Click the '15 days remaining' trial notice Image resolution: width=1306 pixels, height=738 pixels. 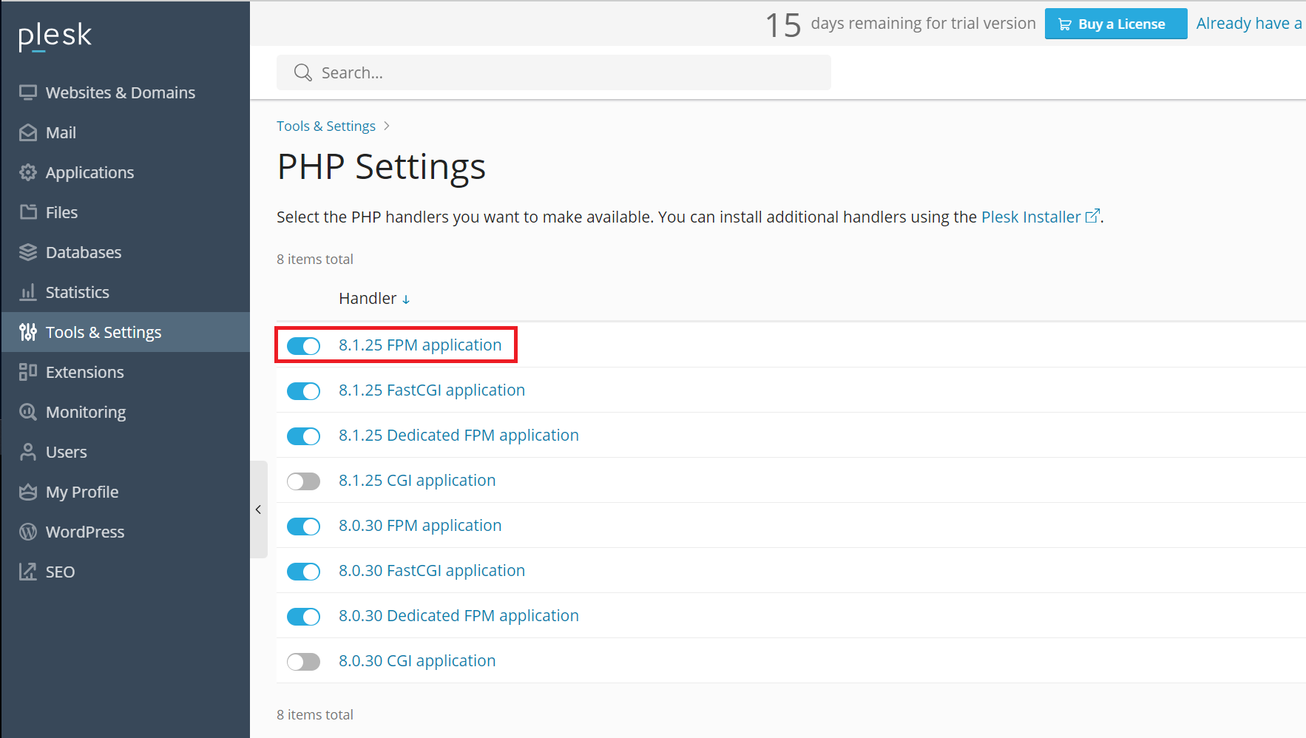tap(901, 24)
